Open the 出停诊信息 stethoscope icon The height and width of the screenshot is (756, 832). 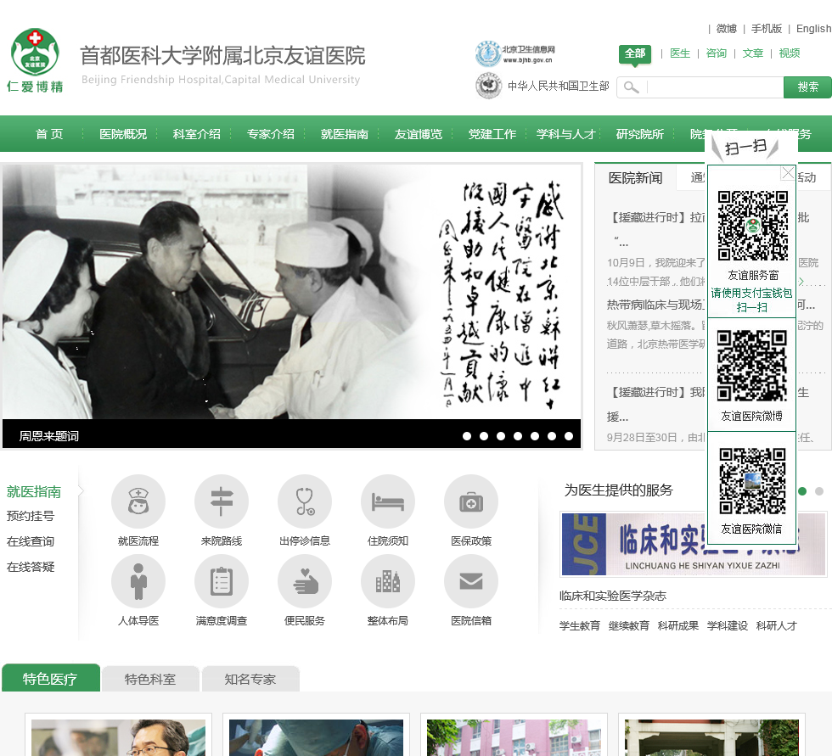coord(305,501)
